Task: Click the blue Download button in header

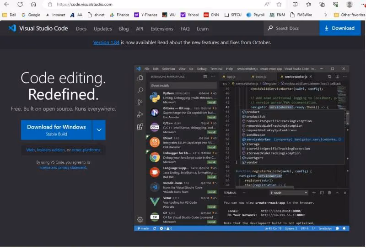Action: (340, 28)
